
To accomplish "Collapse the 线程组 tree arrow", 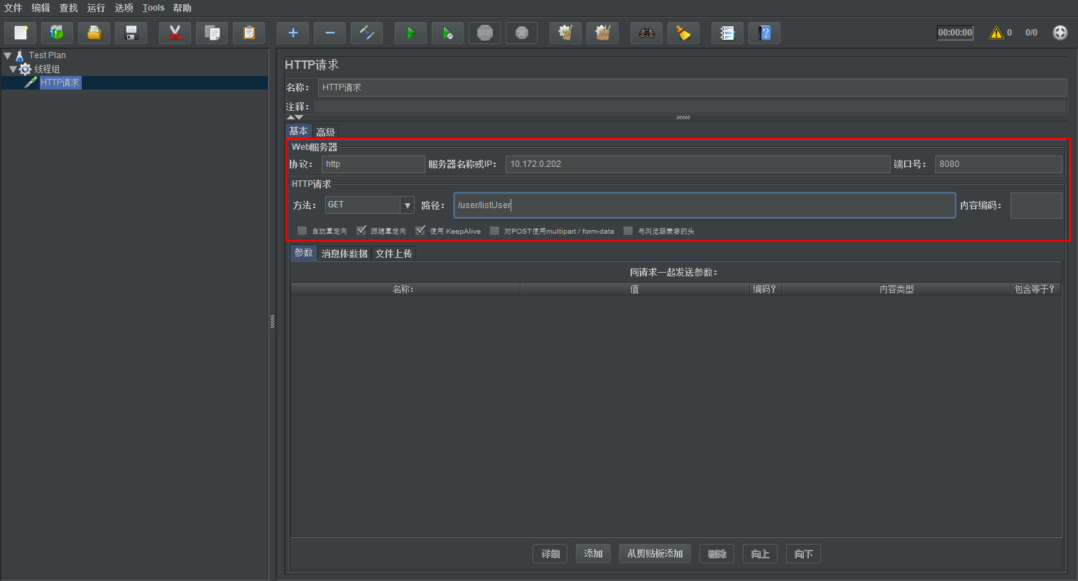I will point(13,69).
